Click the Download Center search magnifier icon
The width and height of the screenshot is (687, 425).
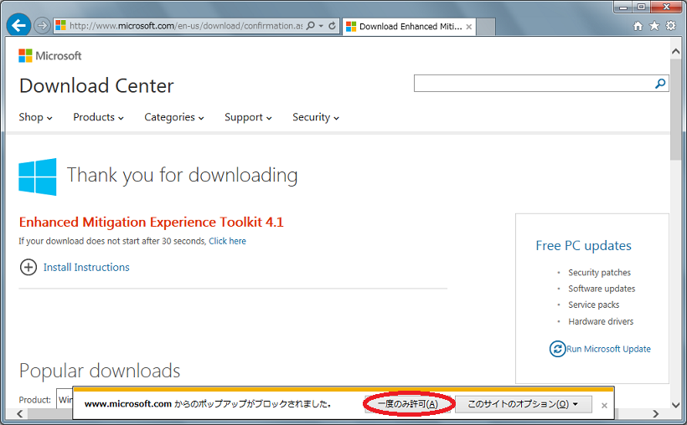(x=660, y=84)
